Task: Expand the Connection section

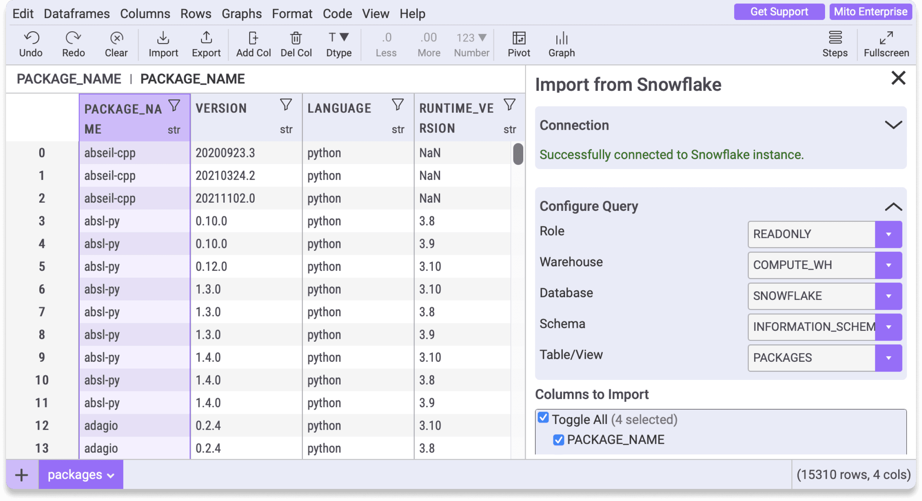Action: point(893,125)
